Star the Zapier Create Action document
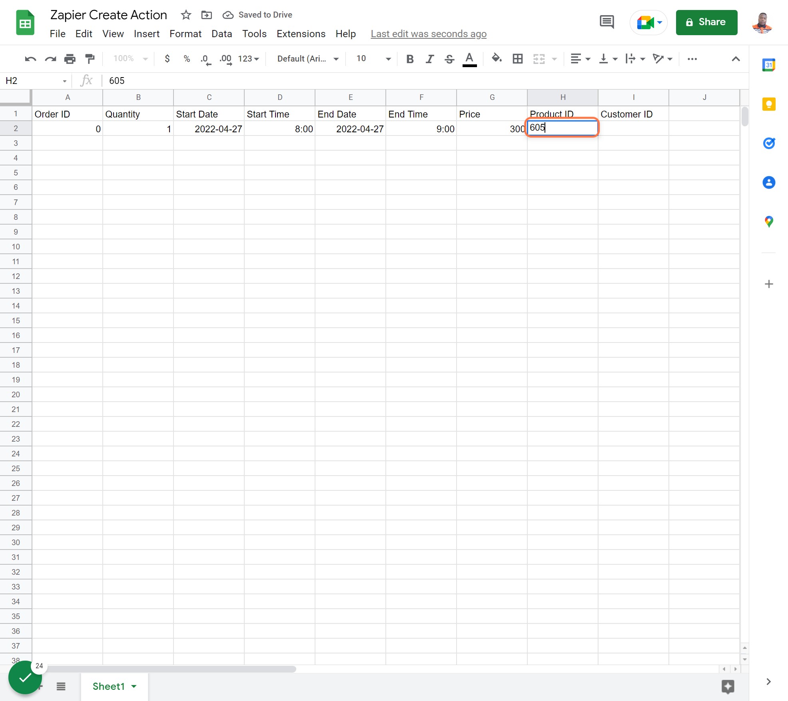 (186, 15)
